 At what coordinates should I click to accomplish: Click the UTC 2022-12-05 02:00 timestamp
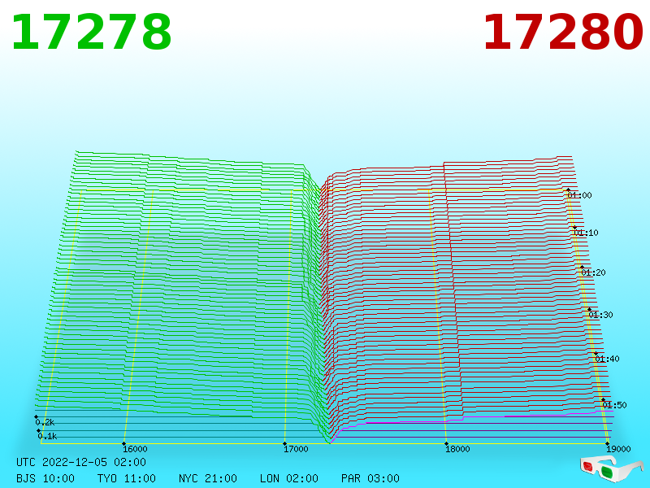tap(81, 462)
